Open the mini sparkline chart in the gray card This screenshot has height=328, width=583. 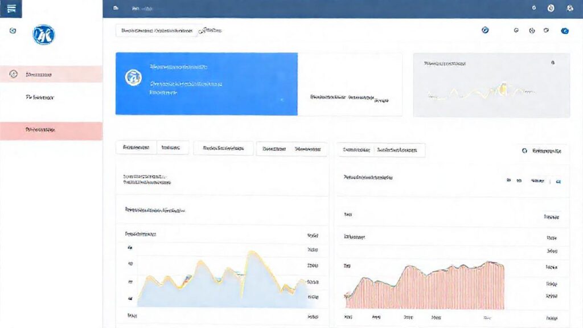coord(482,91)
